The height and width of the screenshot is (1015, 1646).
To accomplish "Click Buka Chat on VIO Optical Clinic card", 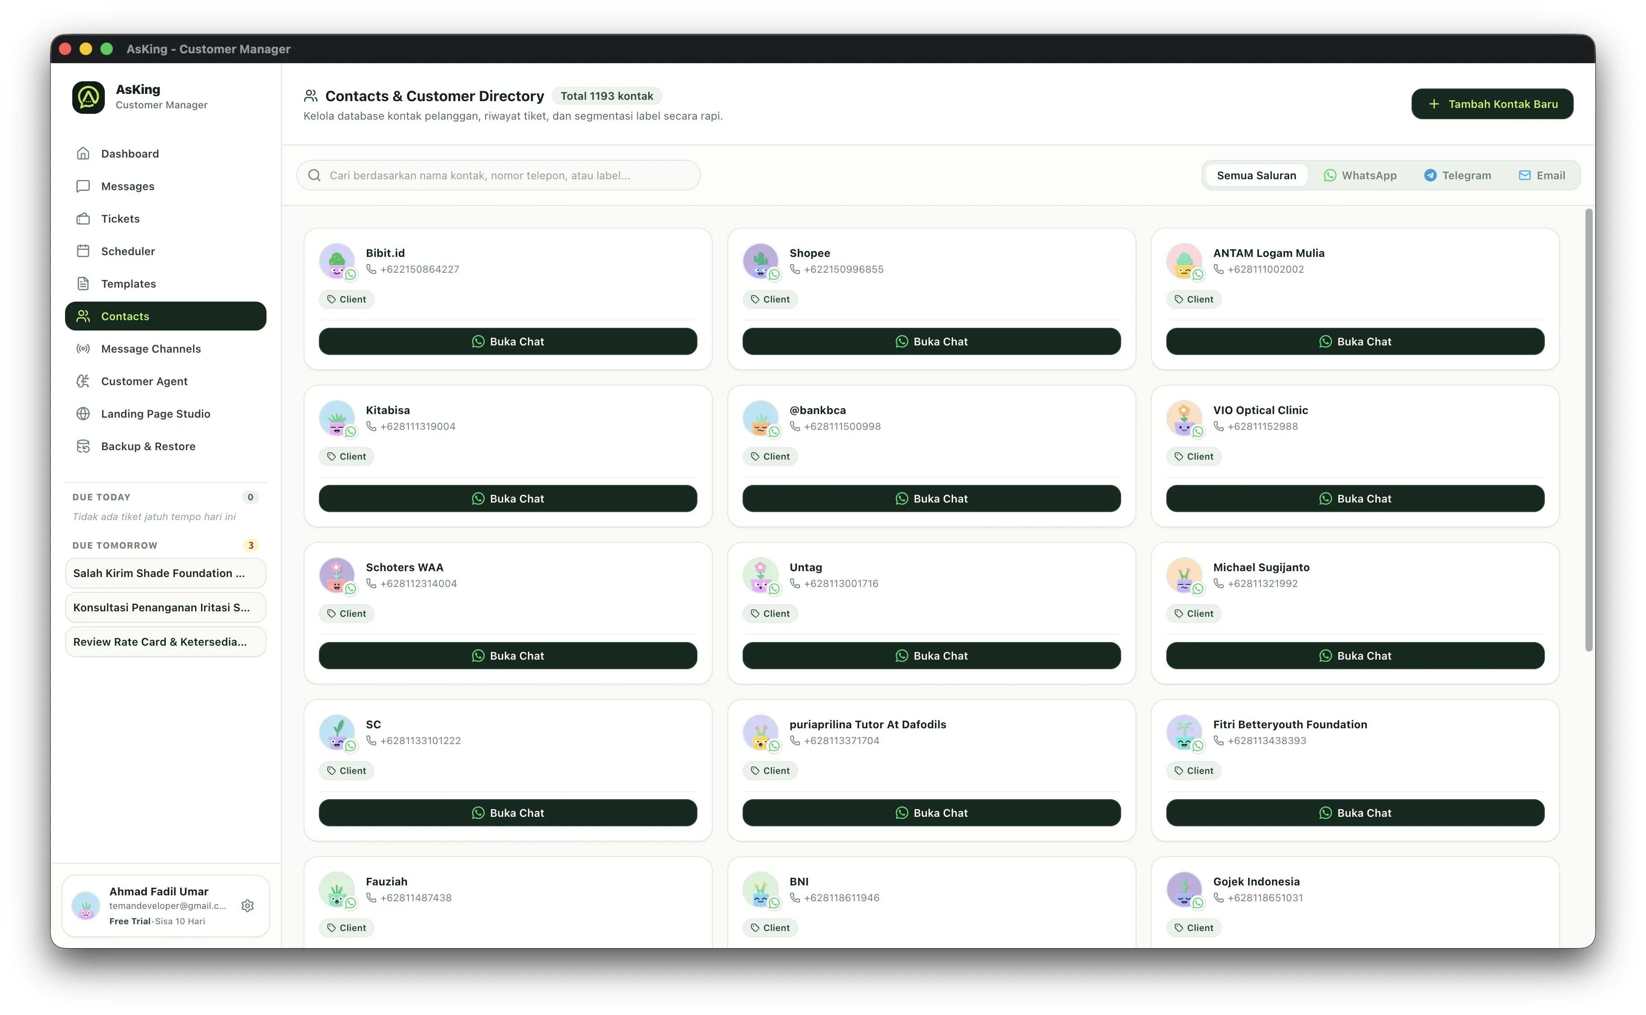I will 1355,499.
